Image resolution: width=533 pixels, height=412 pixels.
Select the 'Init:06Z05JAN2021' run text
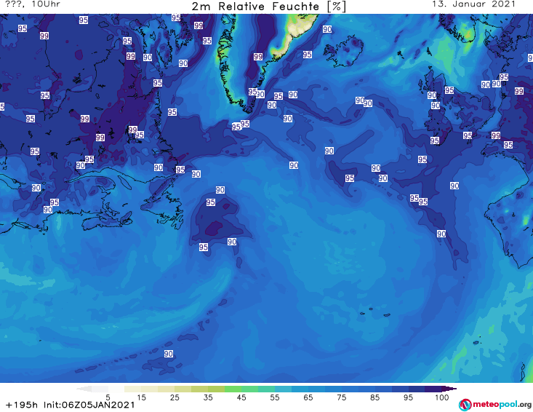[89, 405]
